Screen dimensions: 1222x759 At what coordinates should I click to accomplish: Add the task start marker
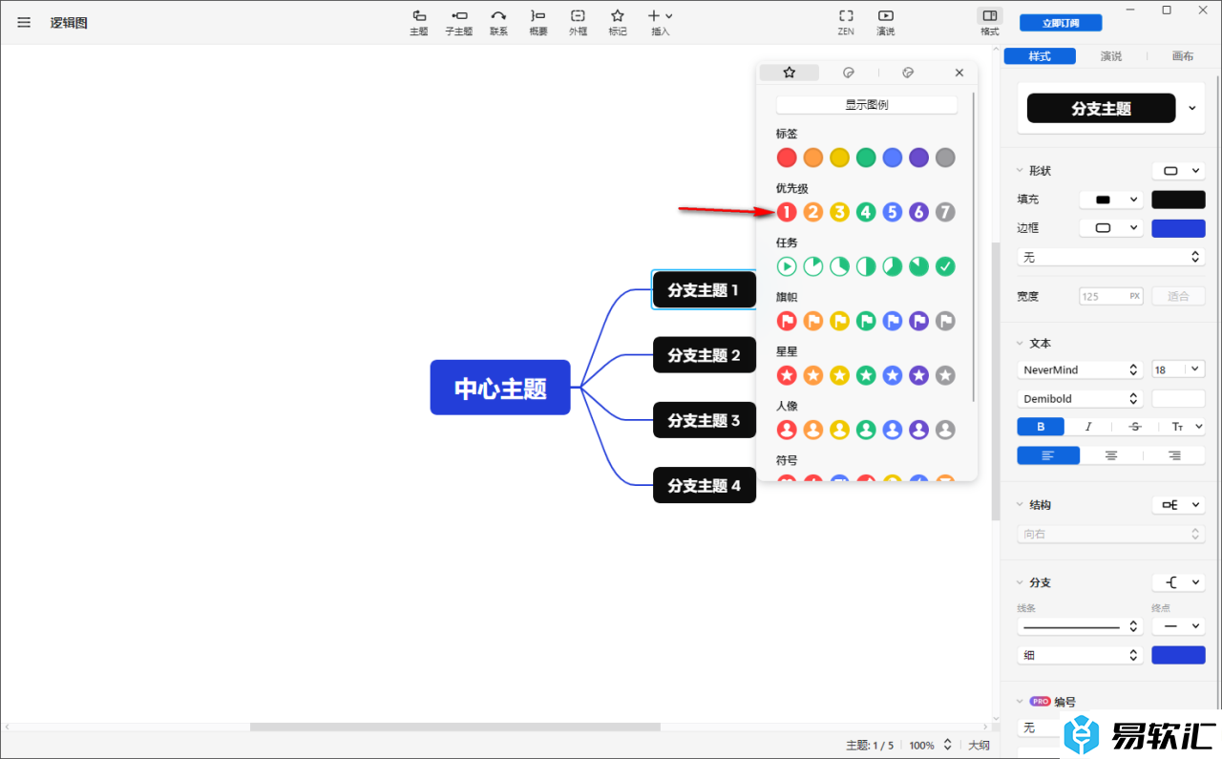[787, 266]
